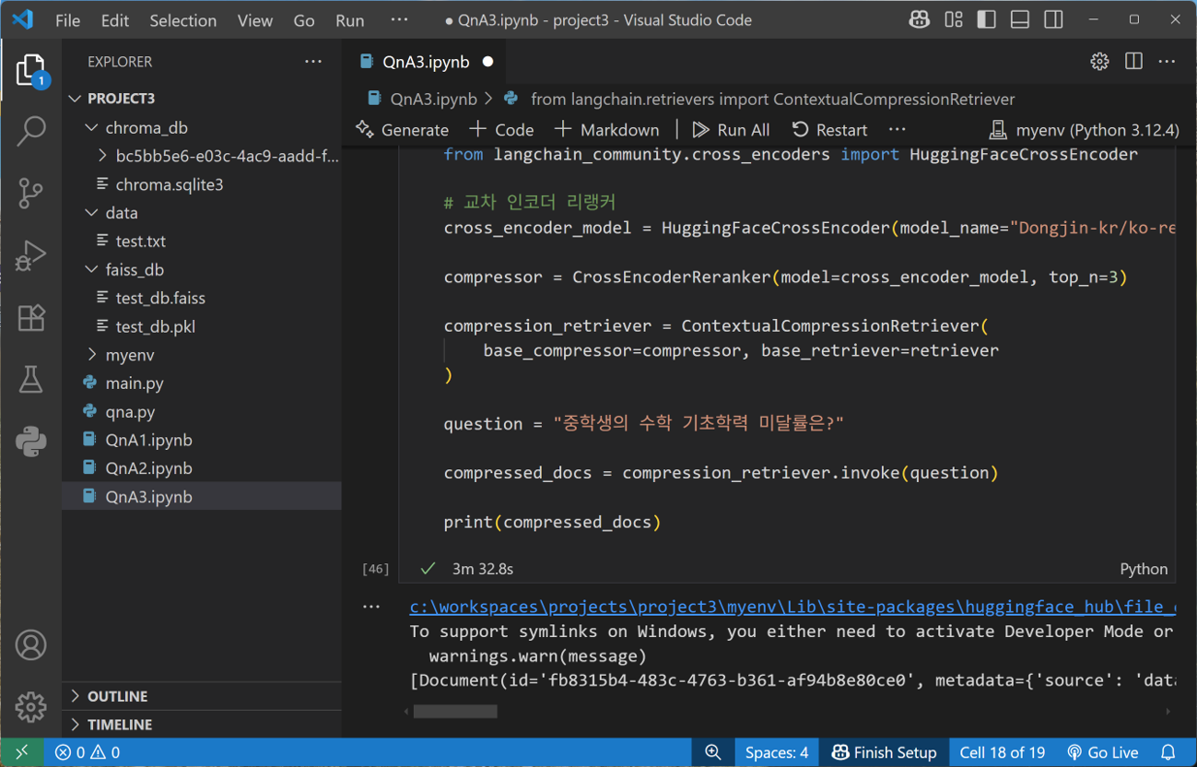Image resolution: width=1197 pixels, height=767 pixels.
Task: Add a new Markdown cell
Action: (x=607, y=130)
